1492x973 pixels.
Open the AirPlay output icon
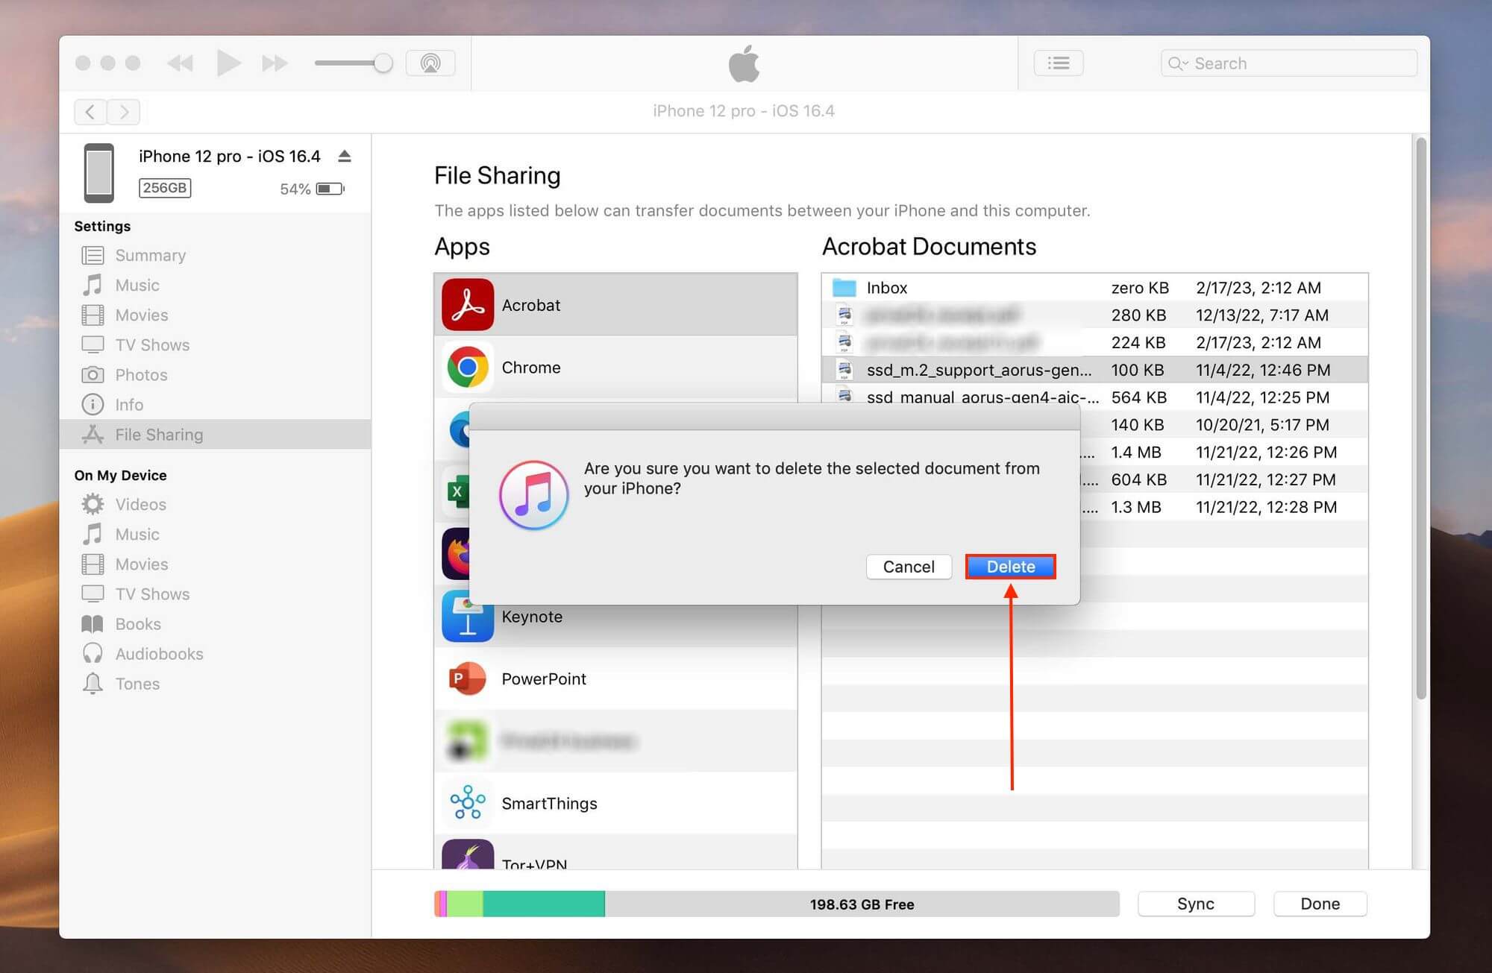tap(430, 63)
